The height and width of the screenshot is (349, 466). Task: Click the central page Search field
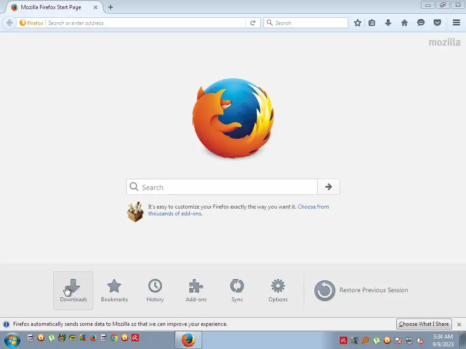coord(222,187)
